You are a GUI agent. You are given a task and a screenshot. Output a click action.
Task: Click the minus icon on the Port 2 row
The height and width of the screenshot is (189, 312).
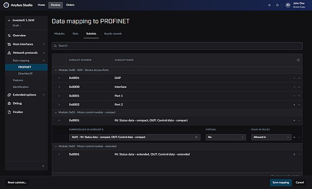coord(299,104)
